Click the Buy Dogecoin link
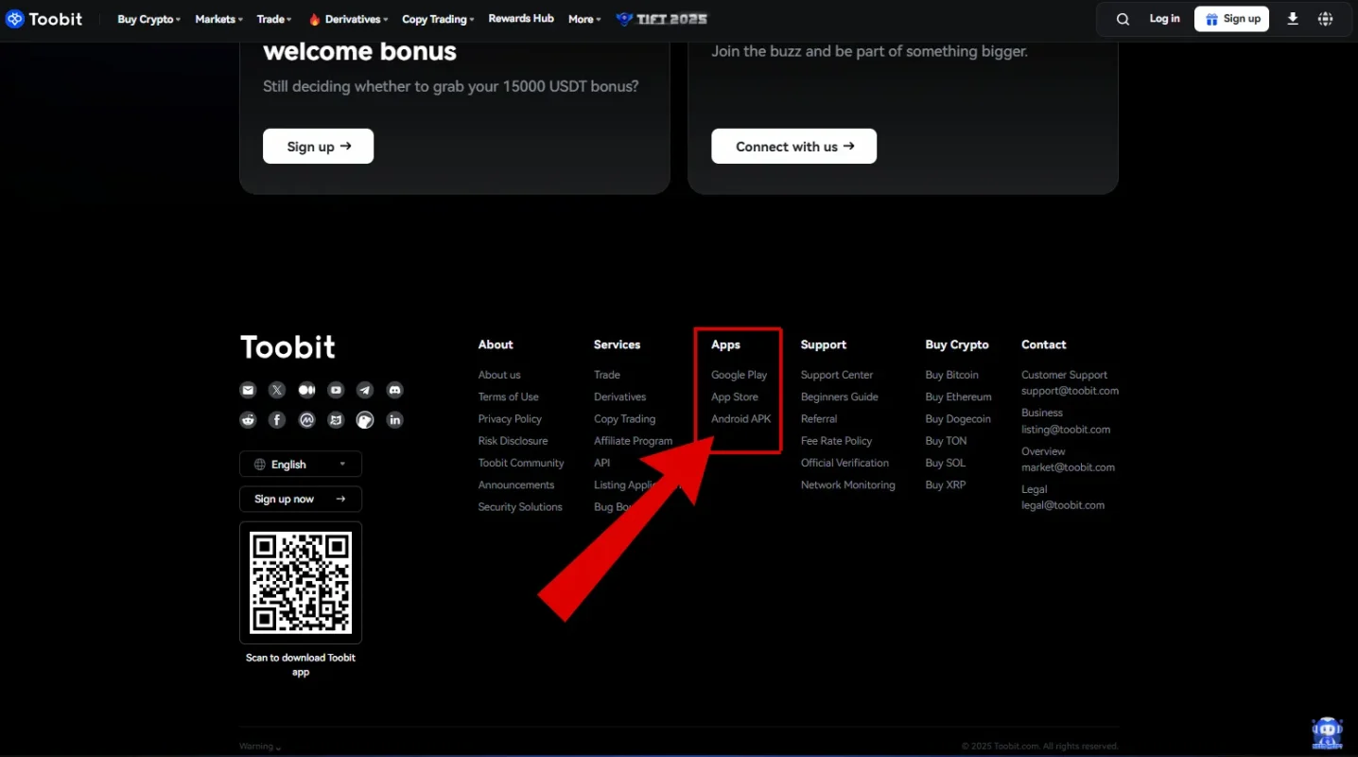Screen dimensions: 1358x757 [958, 419]
